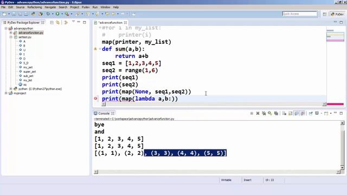Viewport: 347px width, 195px height.
Task: Click the Open Console icon
Action: coord(326,113)
